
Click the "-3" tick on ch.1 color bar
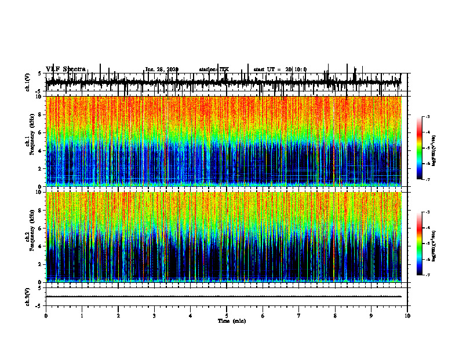coord(428,117)
